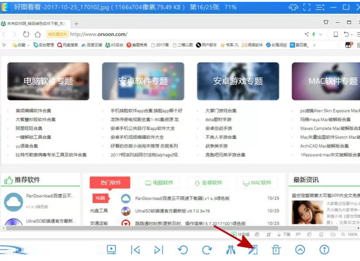Open the 安卓手机视频编辑软件大全 link
Viewport: 360px width, 261px height.
click(137, 137)
